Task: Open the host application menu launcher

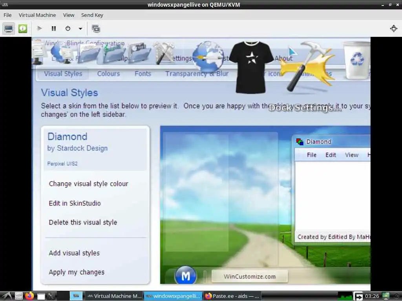Action: pyautogui.click(x=7, y=296)
